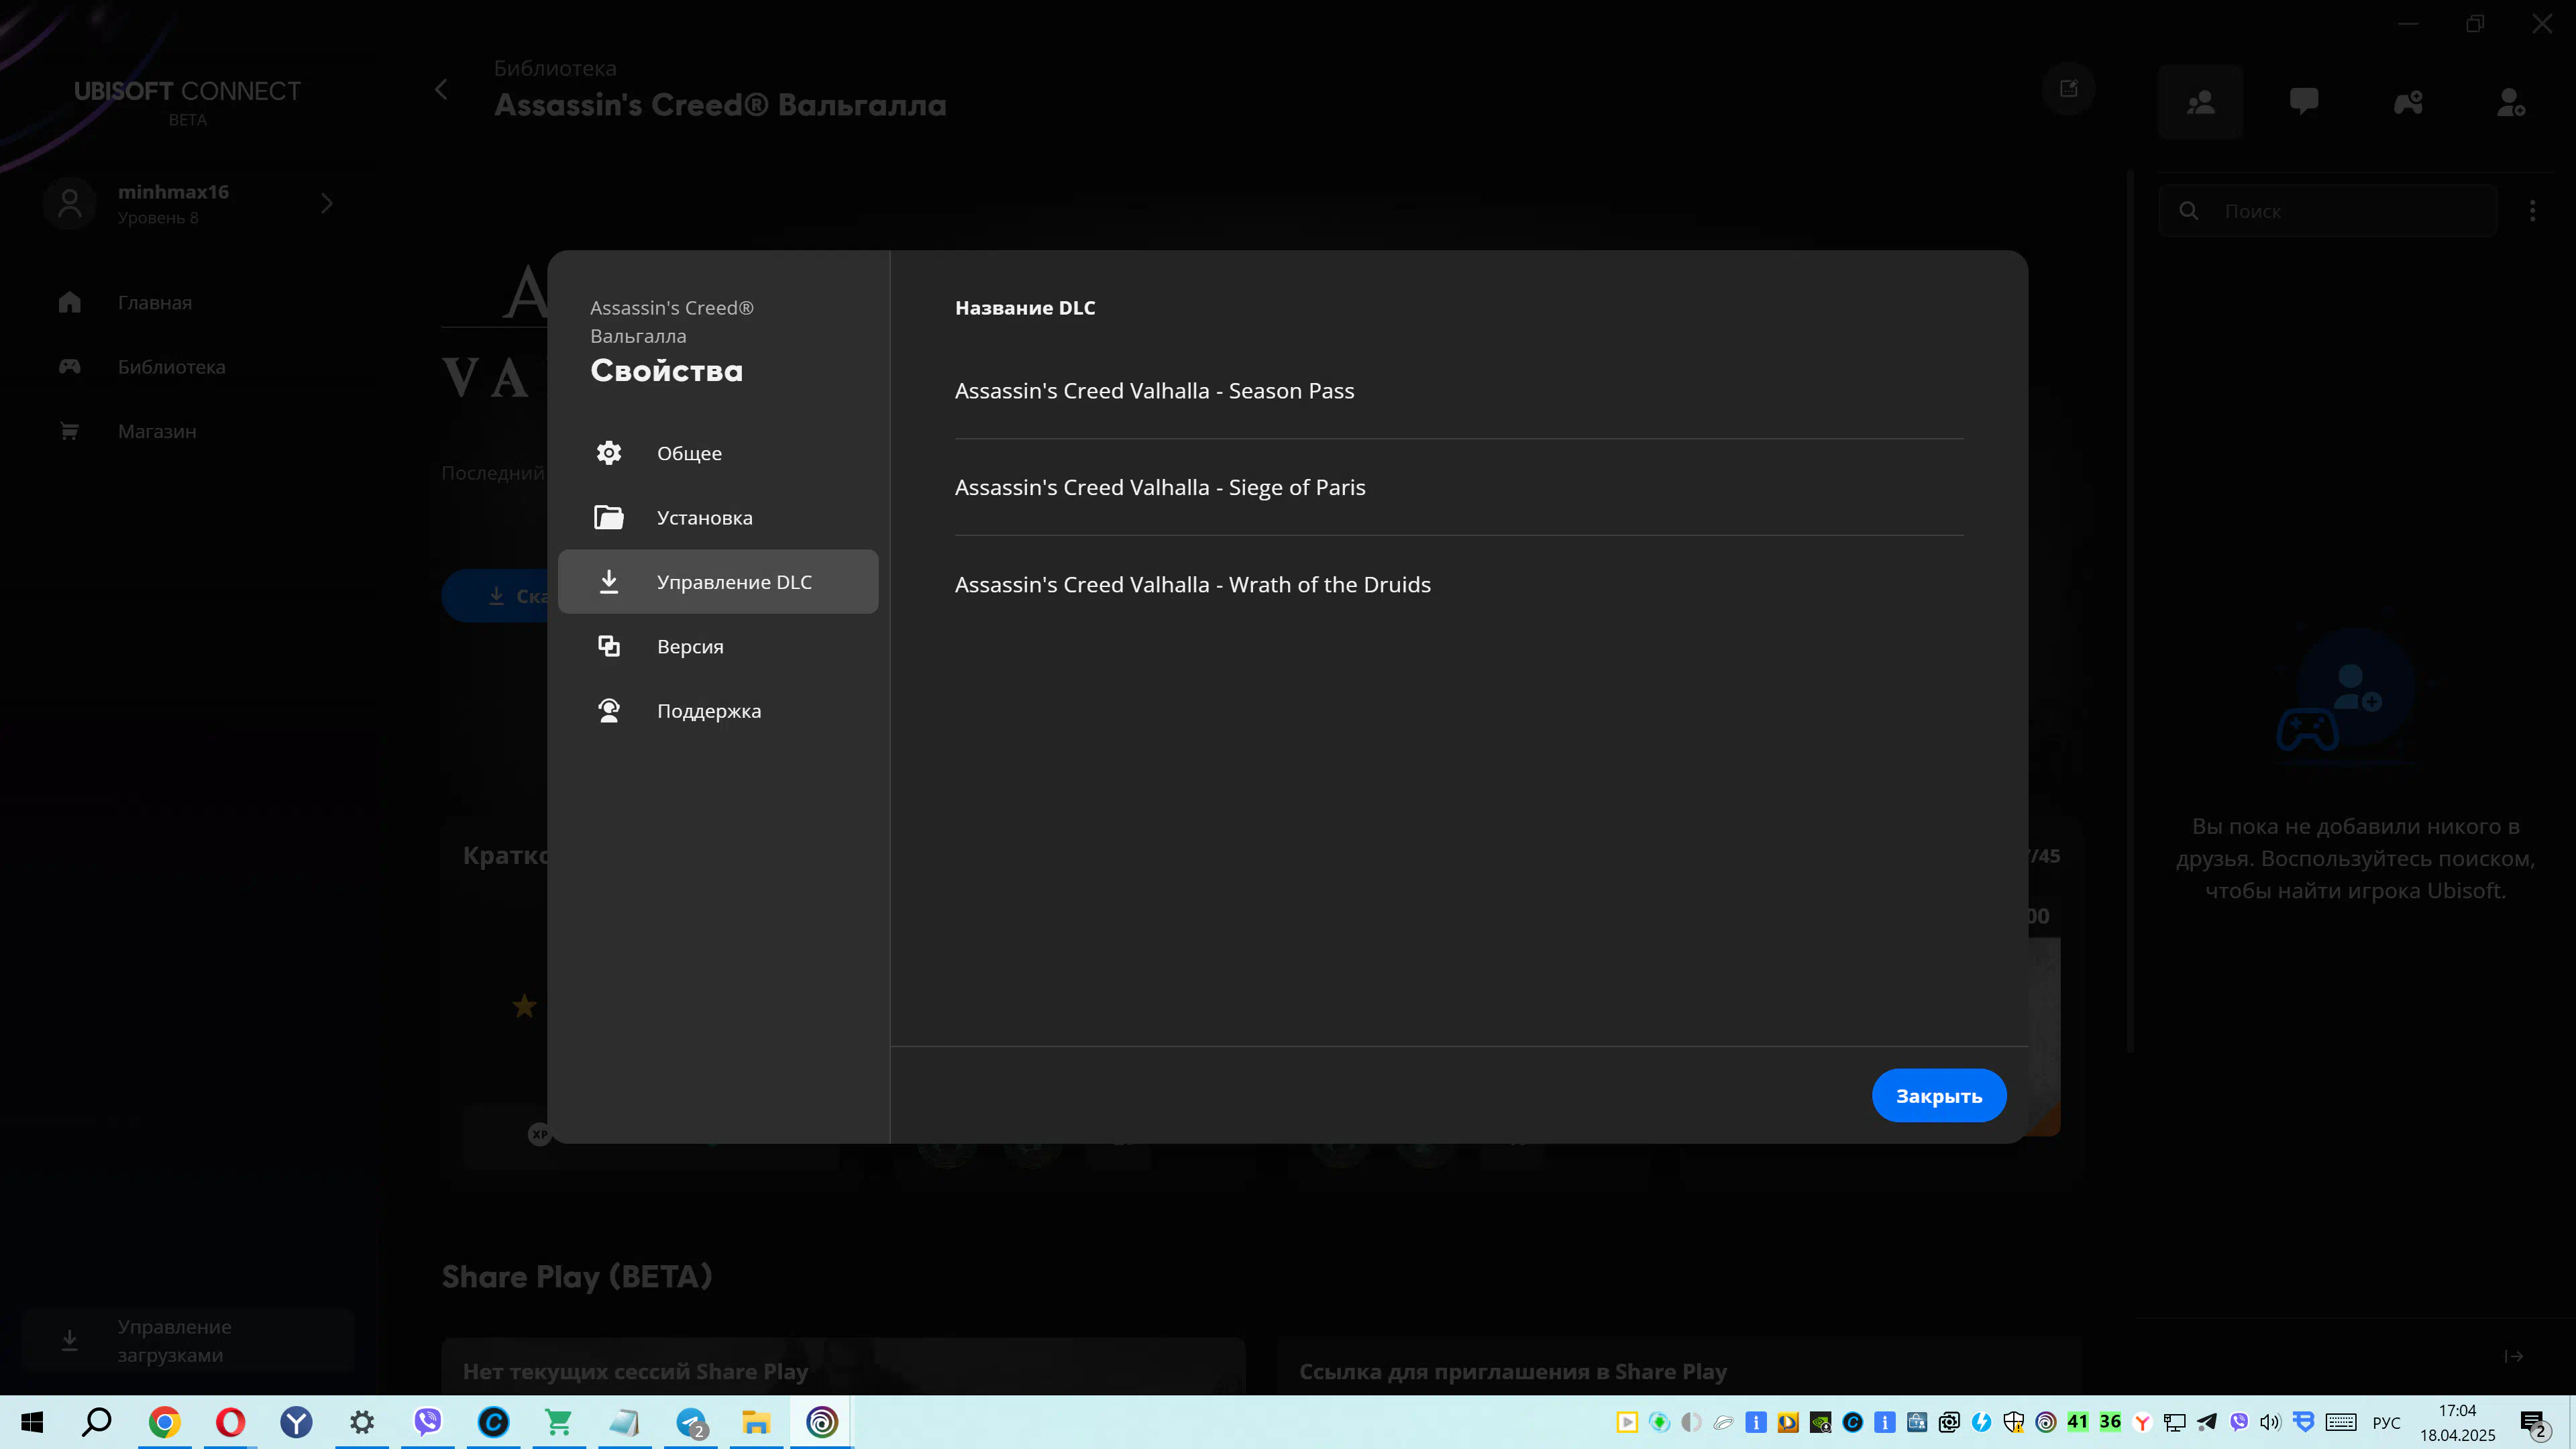The width and height of the screenshot is (2576, 1449).
Task: Select the Siege of Paris DLC row
Action: 1459,487
